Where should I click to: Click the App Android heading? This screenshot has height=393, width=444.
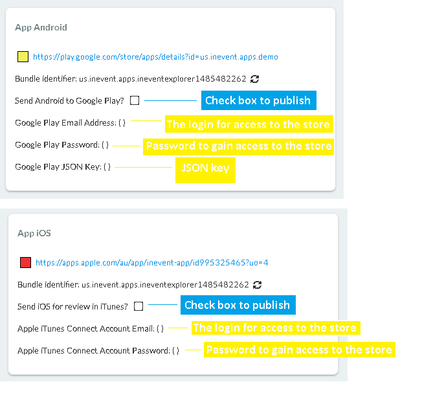(x=41, y=27)
